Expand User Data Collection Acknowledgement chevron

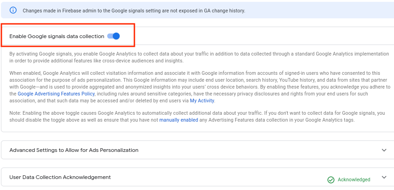click(x=384, y=178)
